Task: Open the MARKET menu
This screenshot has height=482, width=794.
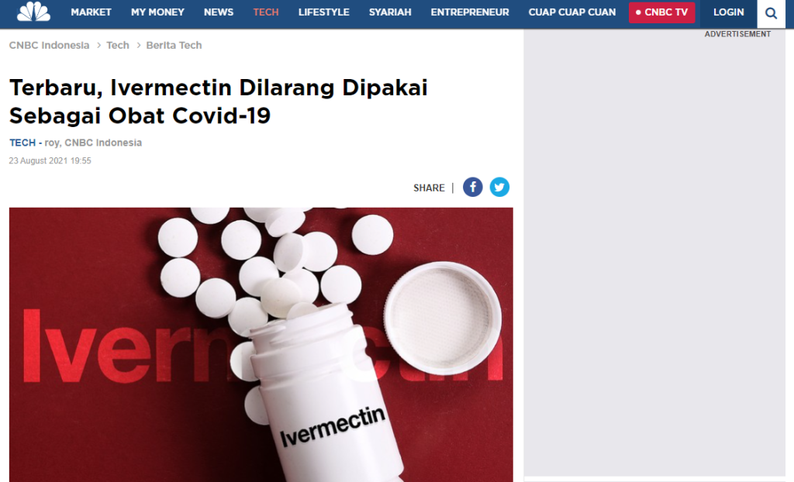Action: click(91, 12)
